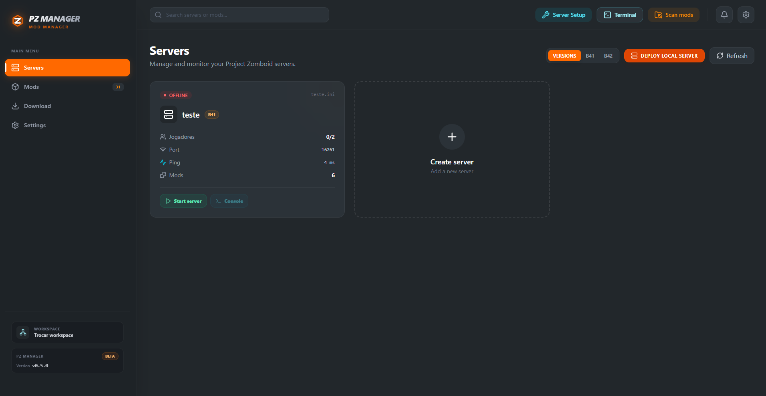Open the Download menu item
The width and height of the screenshot is (766, 396).
(x=67, y=106)
